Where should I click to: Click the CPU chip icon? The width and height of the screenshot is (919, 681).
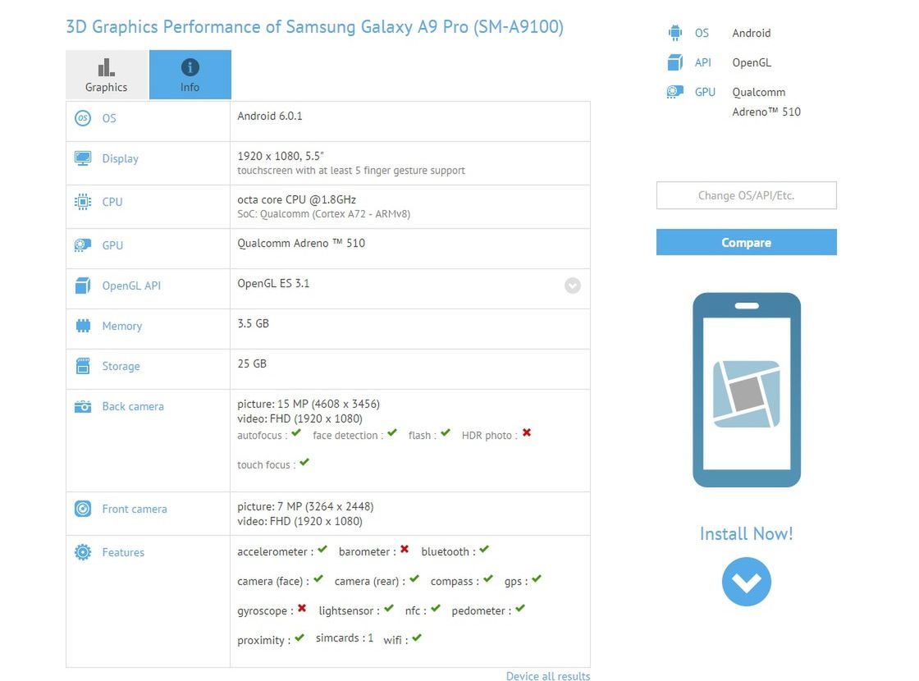point(82,202)
